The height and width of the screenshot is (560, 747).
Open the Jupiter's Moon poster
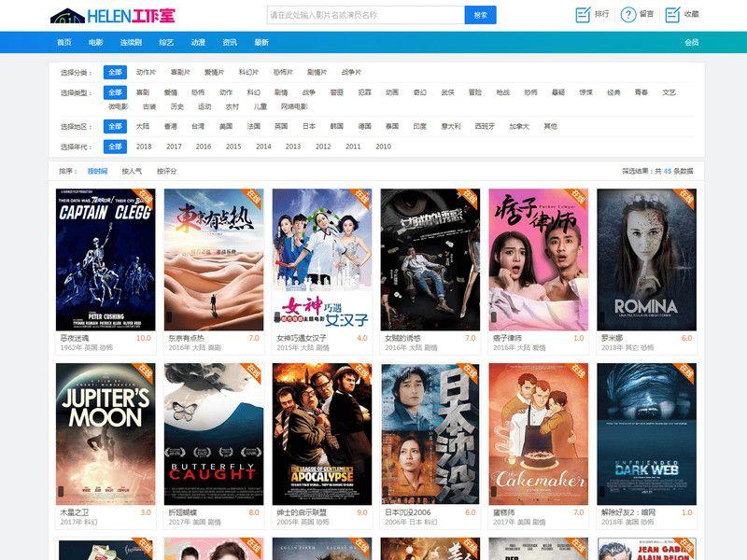pyautogui.click(x=106, y=434)
